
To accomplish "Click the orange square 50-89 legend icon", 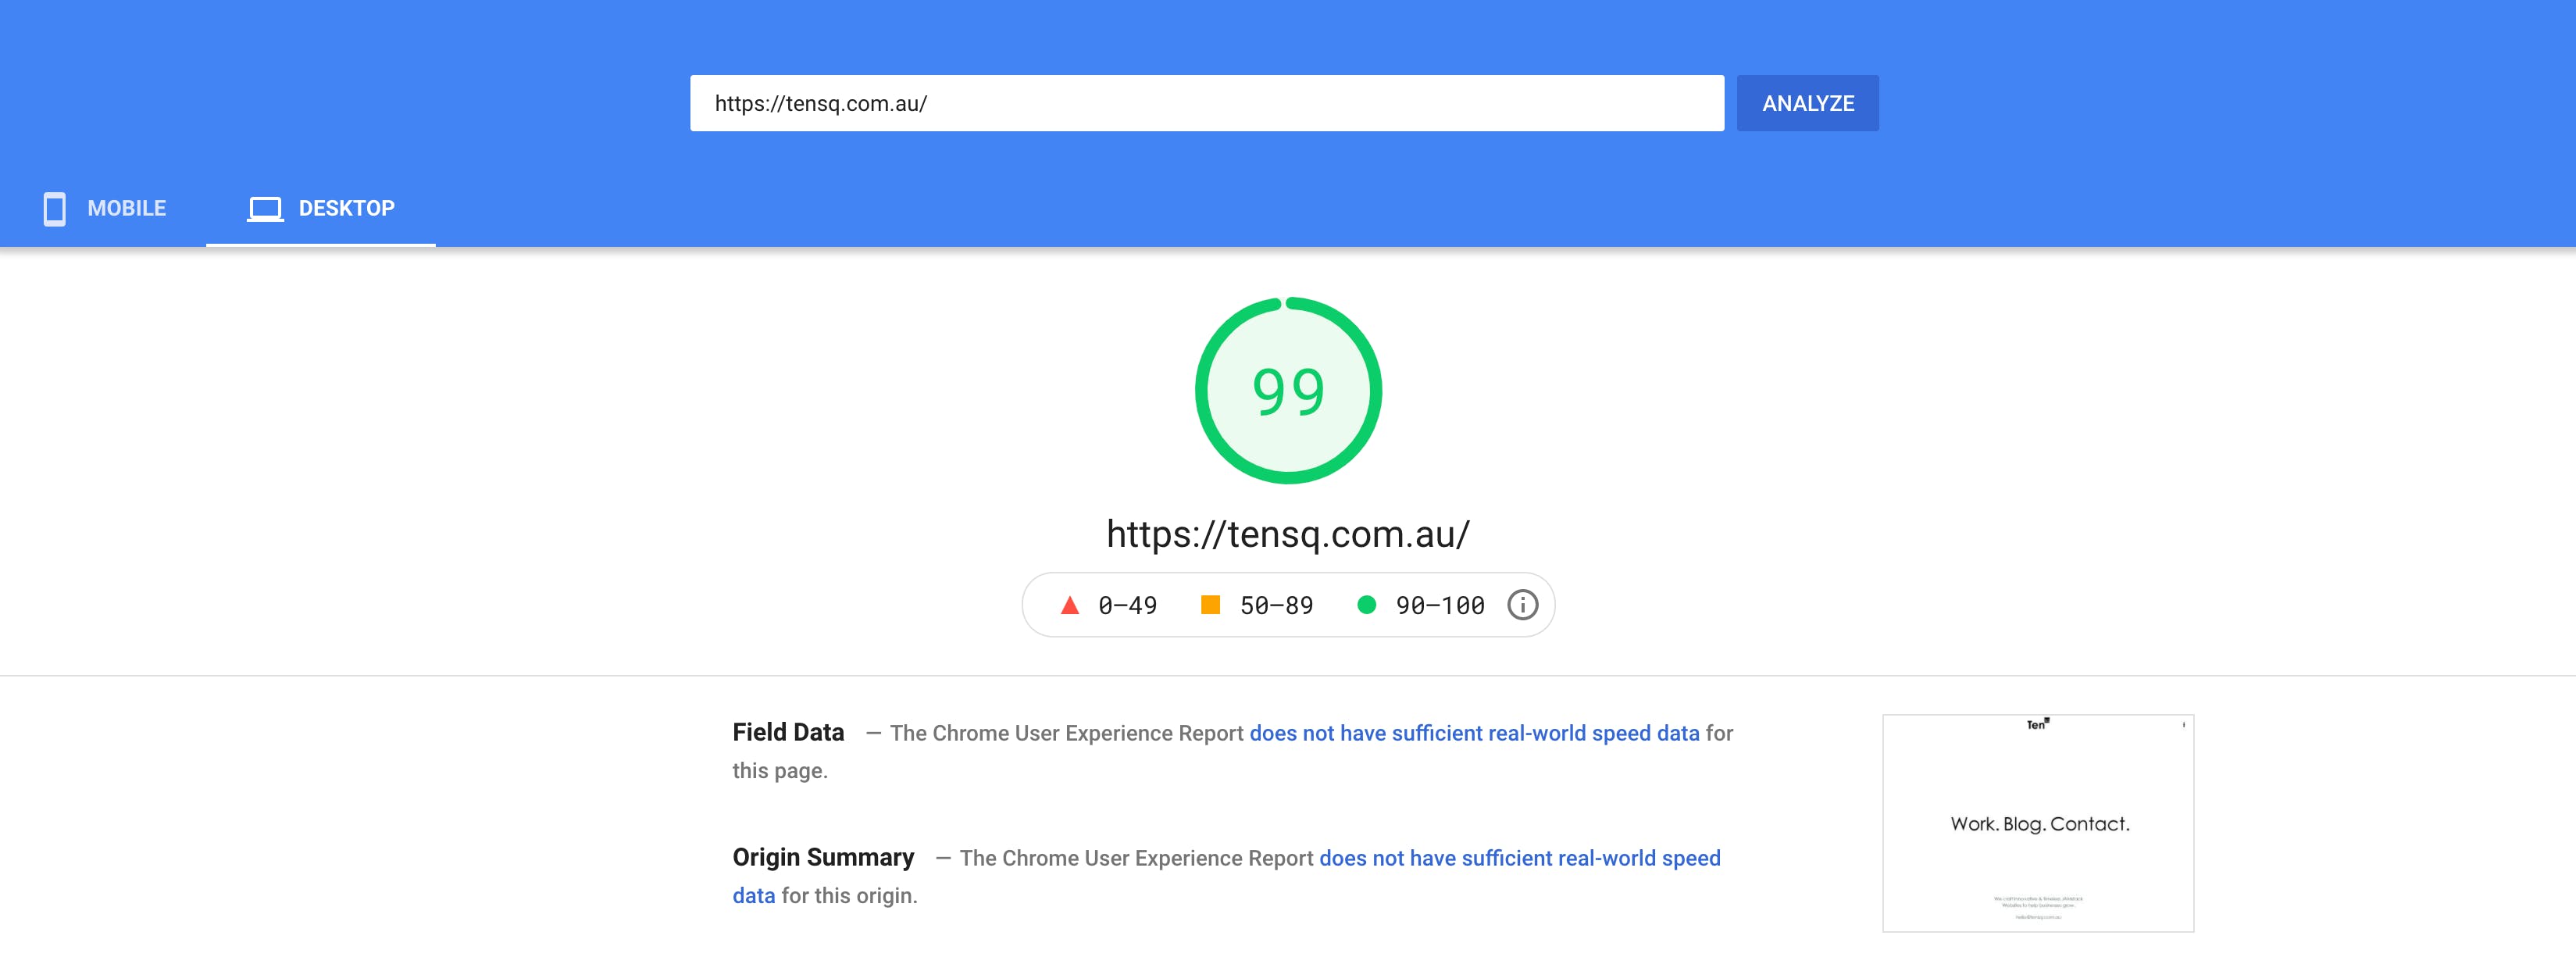I will [x=1211, y=604].
